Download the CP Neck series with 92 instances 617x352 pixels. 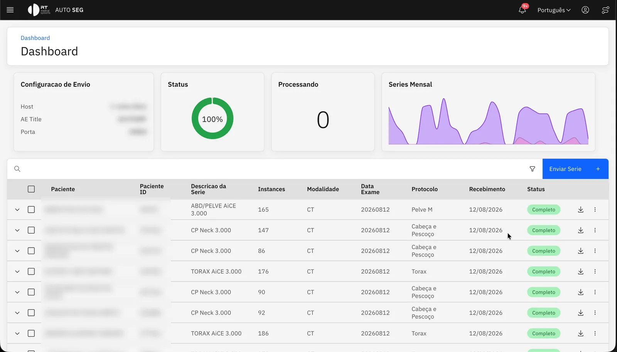[581, 313]
